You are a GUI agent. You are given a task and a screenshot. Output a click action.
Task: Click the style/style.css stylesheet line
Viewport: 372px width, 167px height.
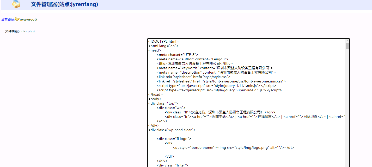193,77
